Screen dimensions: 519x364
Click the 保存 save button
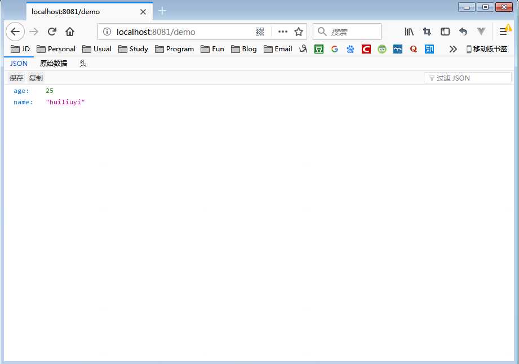16,78
